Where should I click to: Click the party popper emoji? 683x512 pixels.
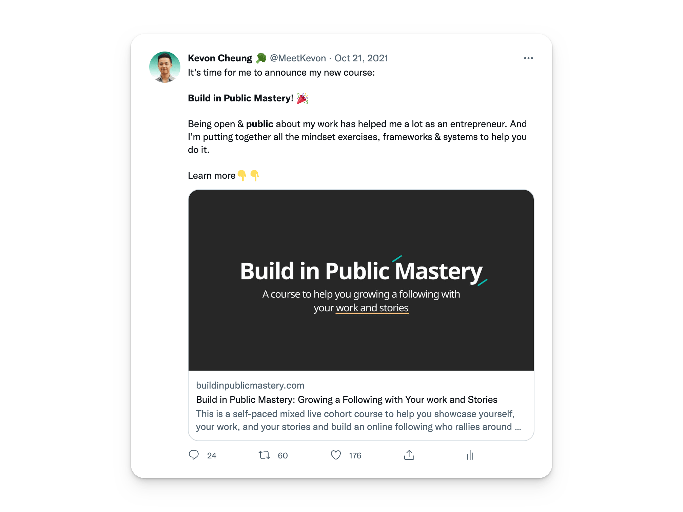[x=302, y=98]
